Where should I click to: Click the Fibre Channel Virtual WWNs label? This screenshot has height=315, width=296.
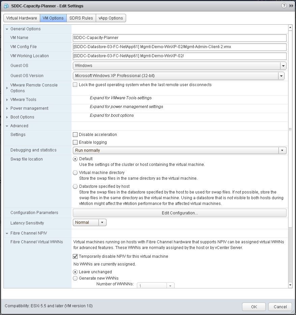37,242
